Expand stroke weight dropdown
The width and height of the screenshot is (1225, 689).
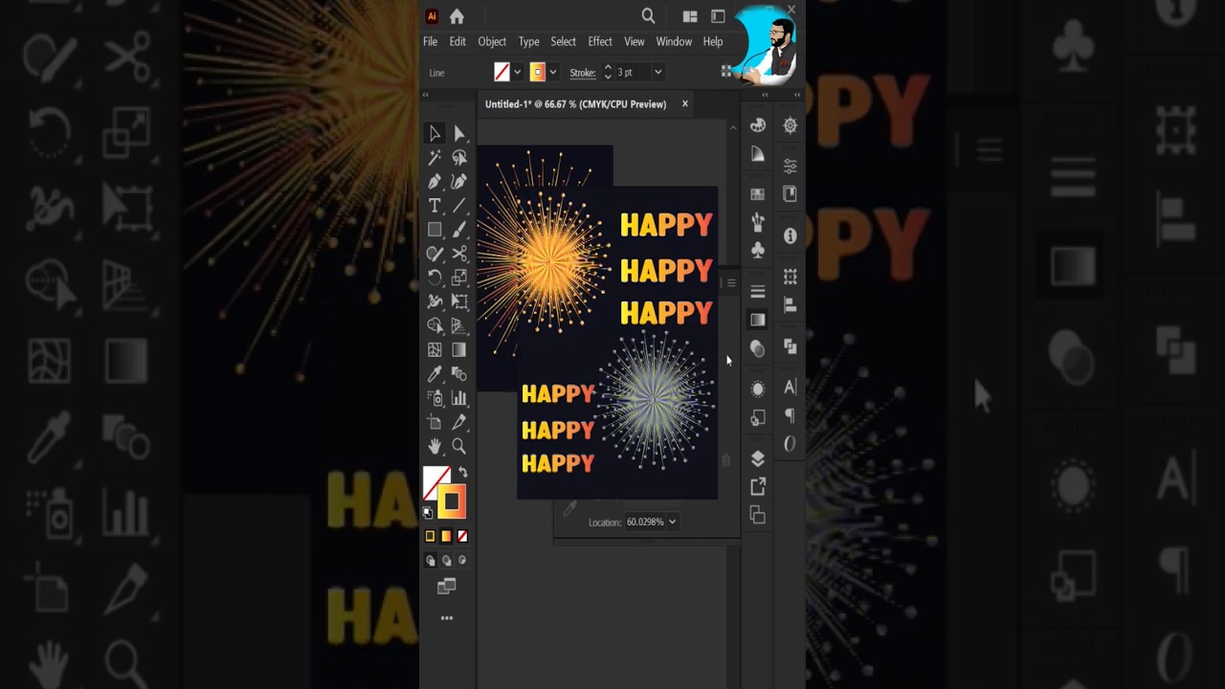tap(657, 72)
